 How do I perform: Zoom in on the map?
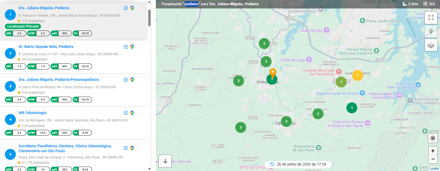[433, 151]
